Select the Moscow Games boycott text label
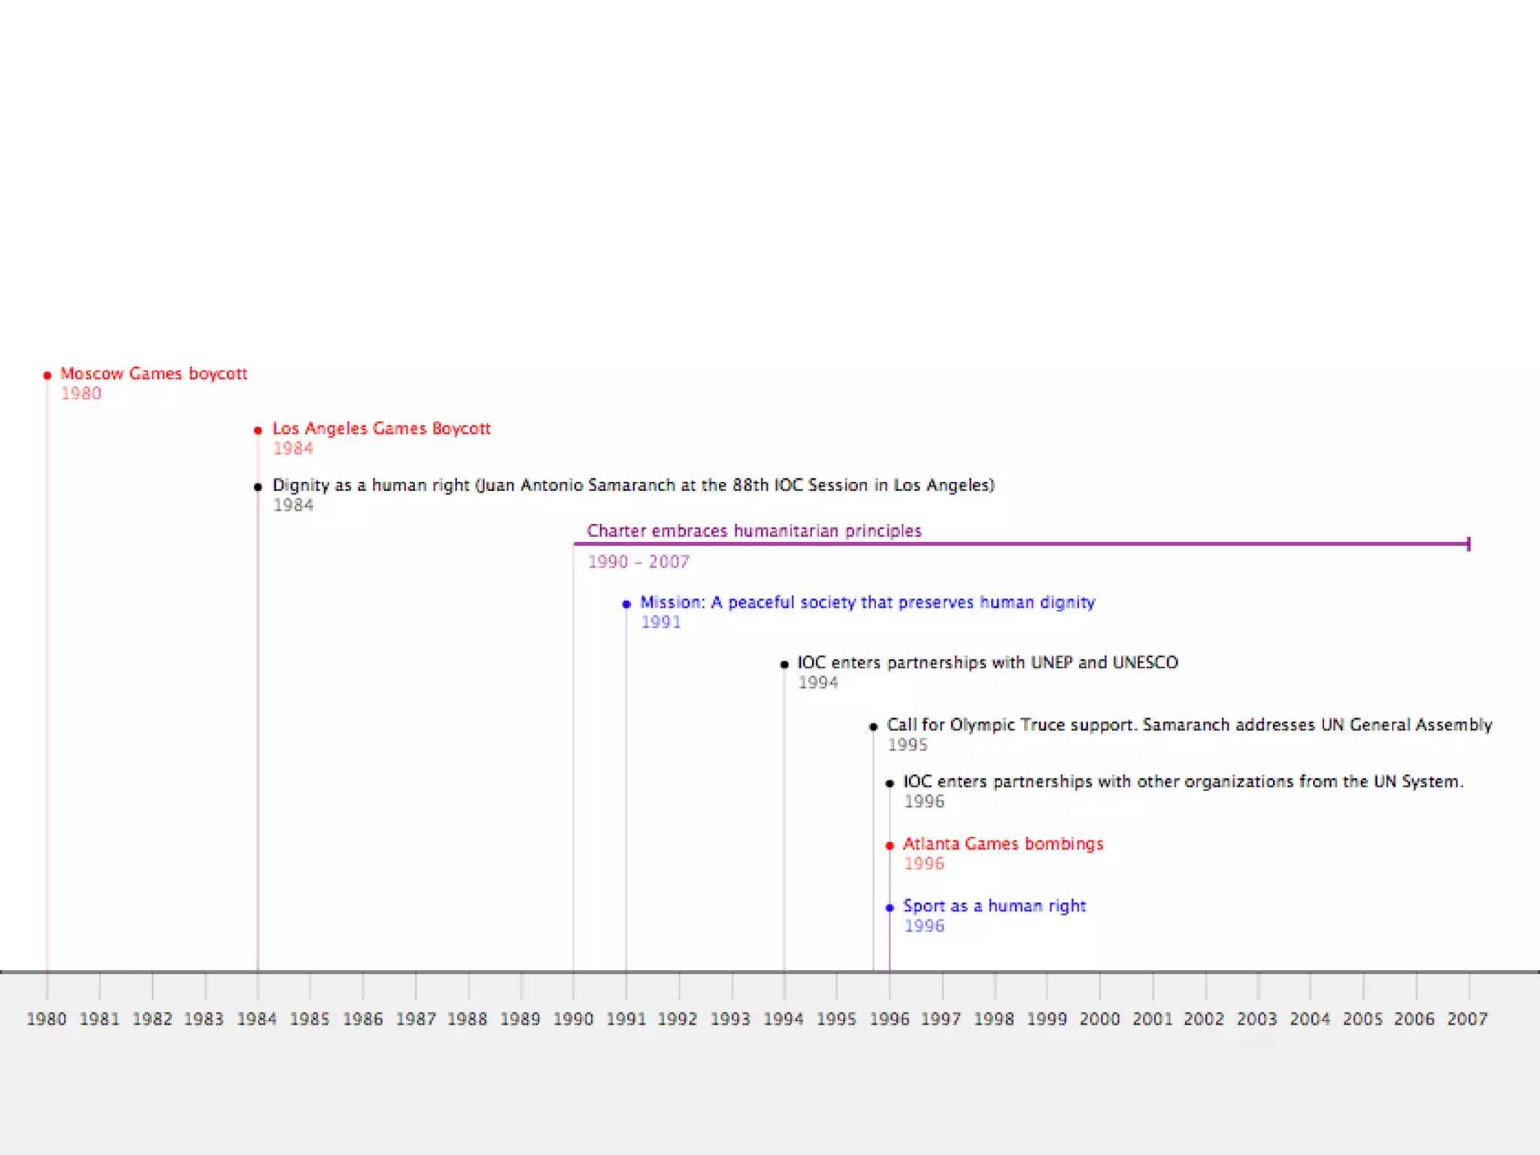Viewport: 1540px width, 1155px height. 153,374
